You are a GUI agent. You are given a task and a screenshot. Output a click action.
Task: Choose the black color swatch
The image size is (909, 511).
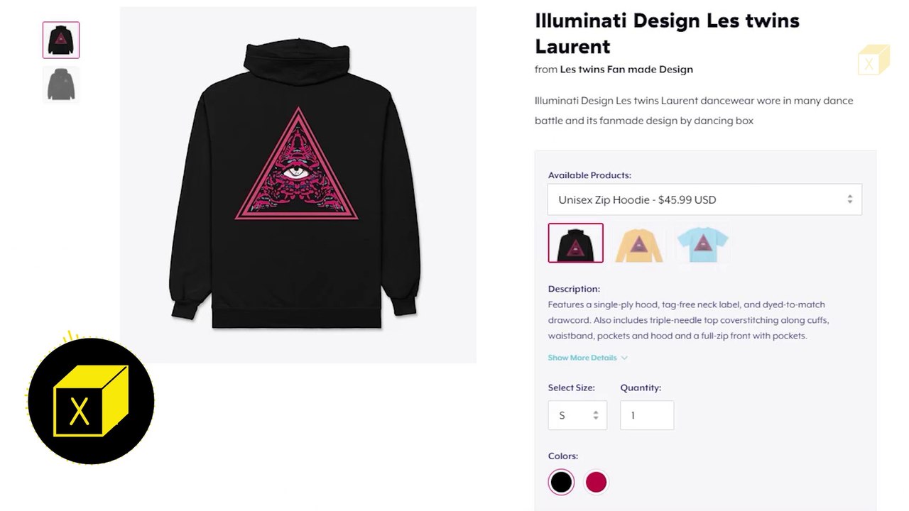(561, 482)
